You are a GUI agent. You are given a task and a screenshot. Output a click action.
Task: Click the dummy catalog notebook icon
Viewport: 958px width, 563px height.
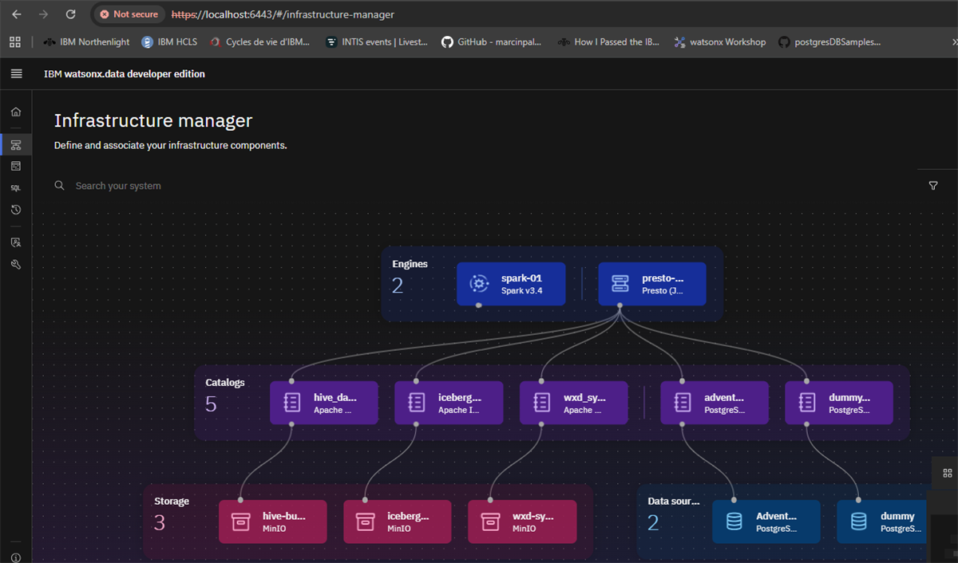click(x=806, y=402)
